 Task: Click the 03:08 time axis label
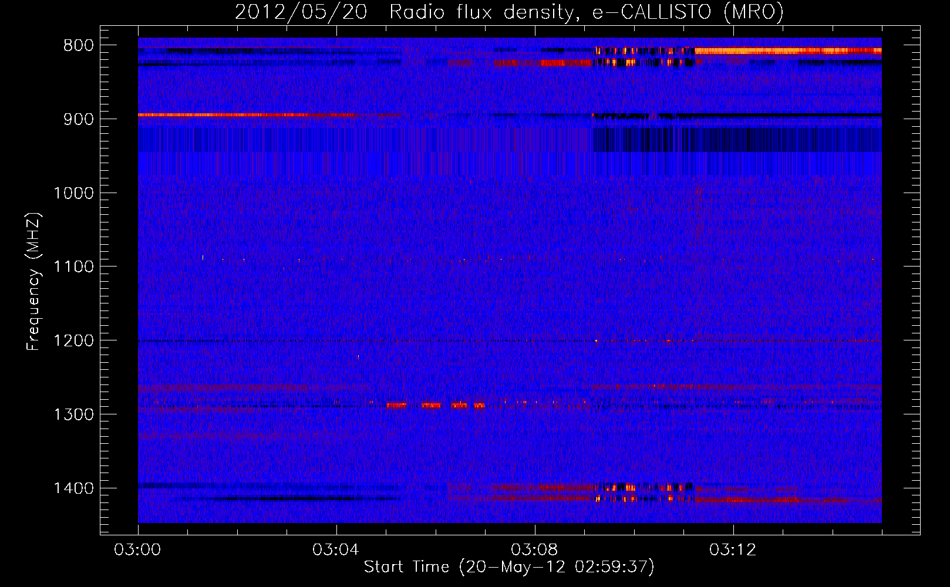[534, 550]
